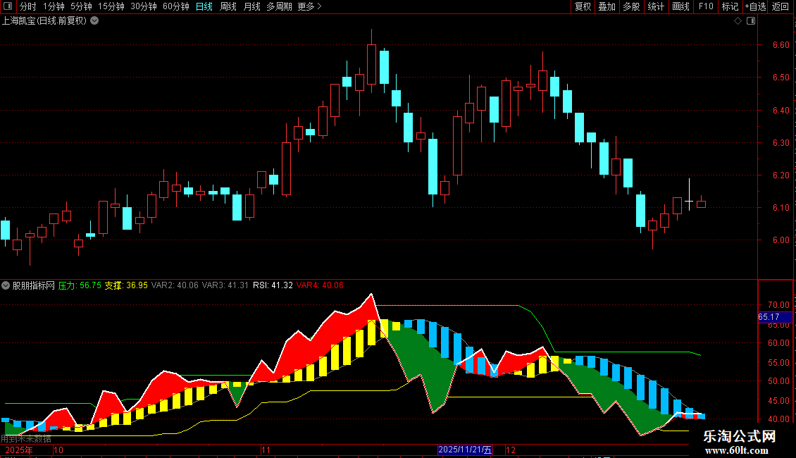
Task: Click the 压力: 56.75 indicator value
Action: click(x=80, y=285)
